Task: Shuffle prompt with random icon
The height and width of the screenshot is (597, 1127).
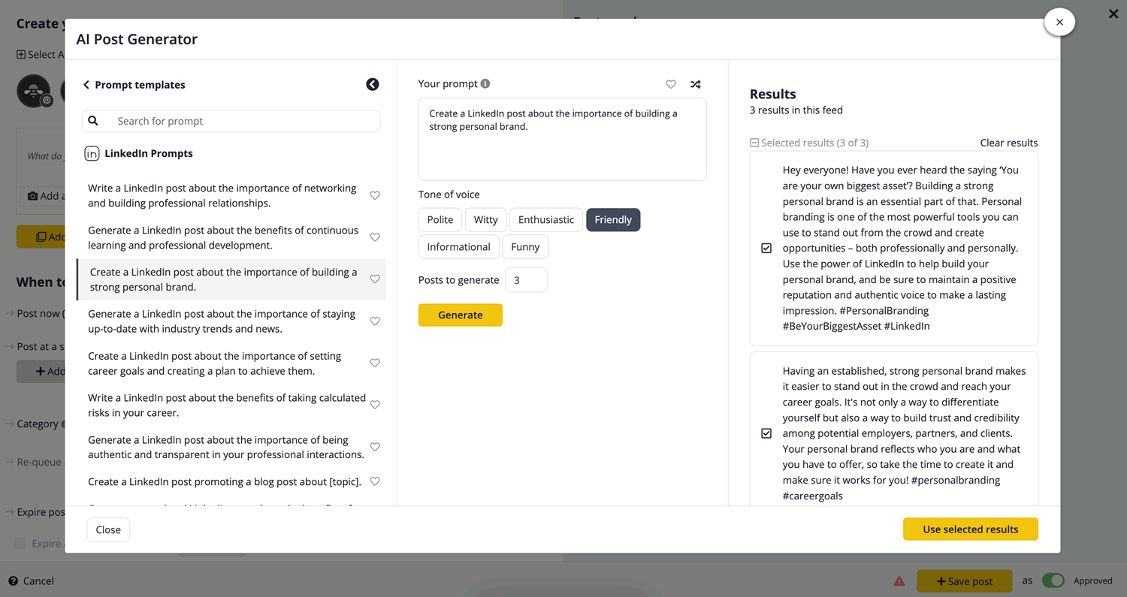Action: point(696,84)
